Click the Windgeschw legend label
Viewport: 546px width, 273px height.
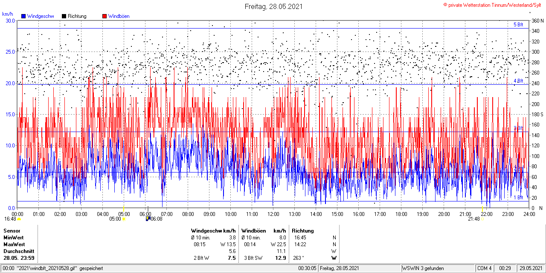41,16
